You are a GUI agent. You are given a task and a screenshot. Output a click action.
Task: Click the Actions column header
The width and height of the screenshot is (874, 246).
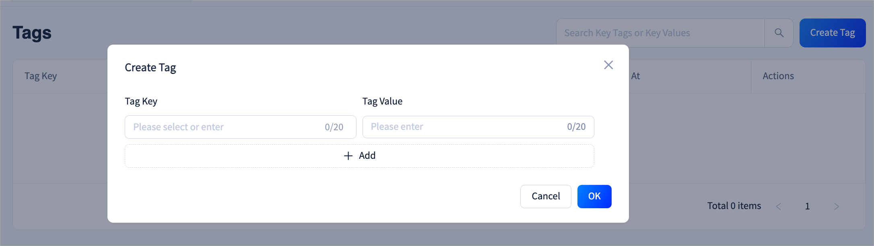pyautogui.click(x=778, y=76)
